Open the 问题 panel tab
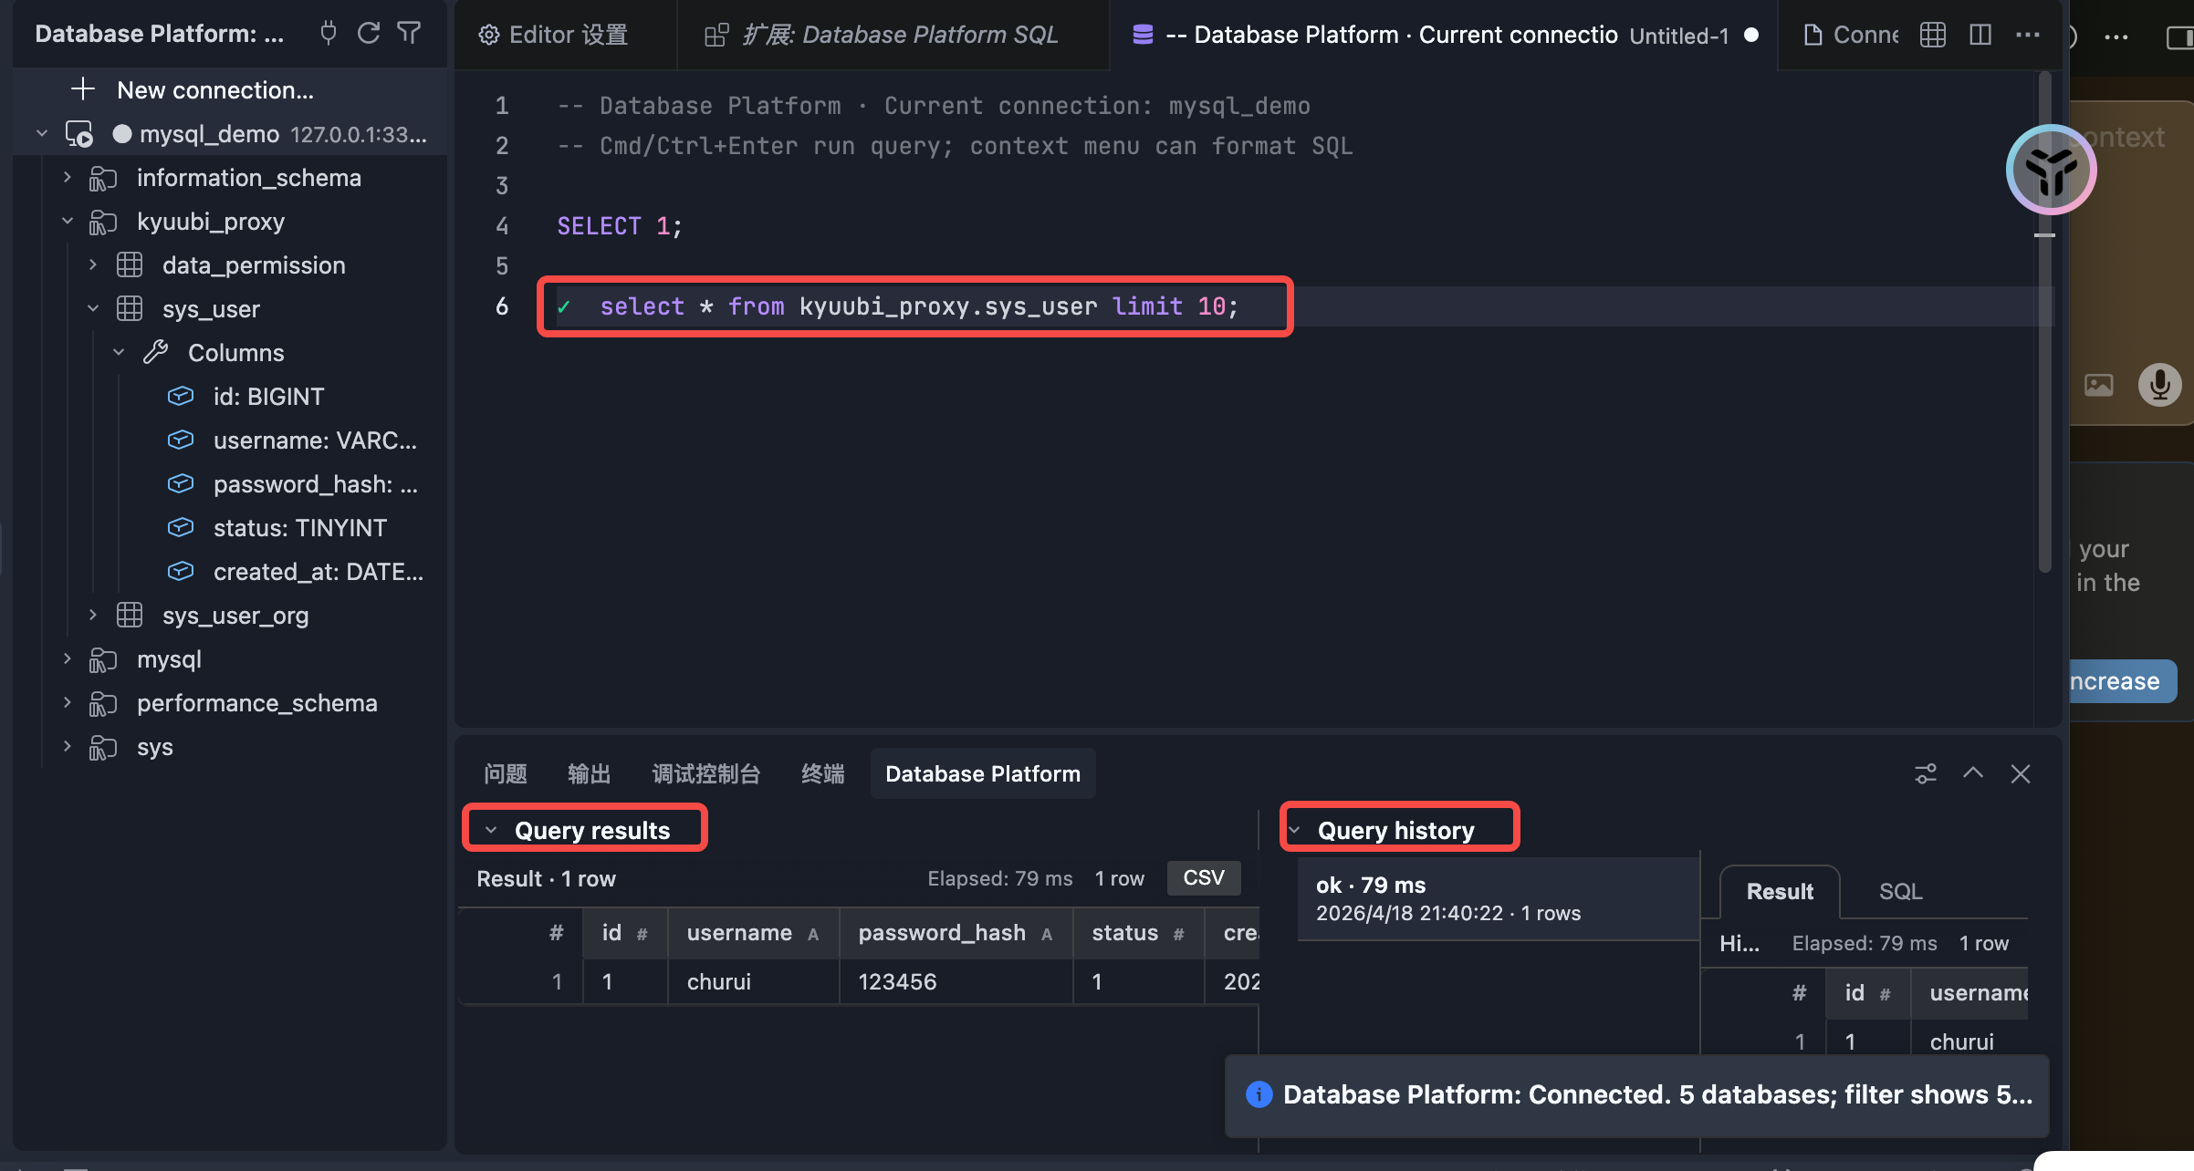2194x1171 pixels. point(506,773)
